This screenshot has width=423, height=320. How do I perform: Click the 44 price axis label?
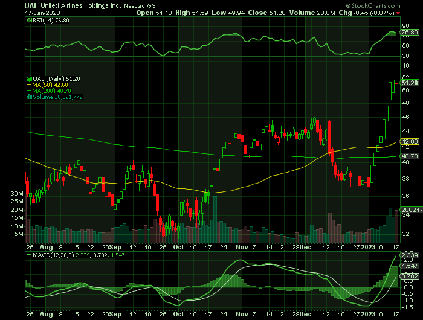pos(405,132)
